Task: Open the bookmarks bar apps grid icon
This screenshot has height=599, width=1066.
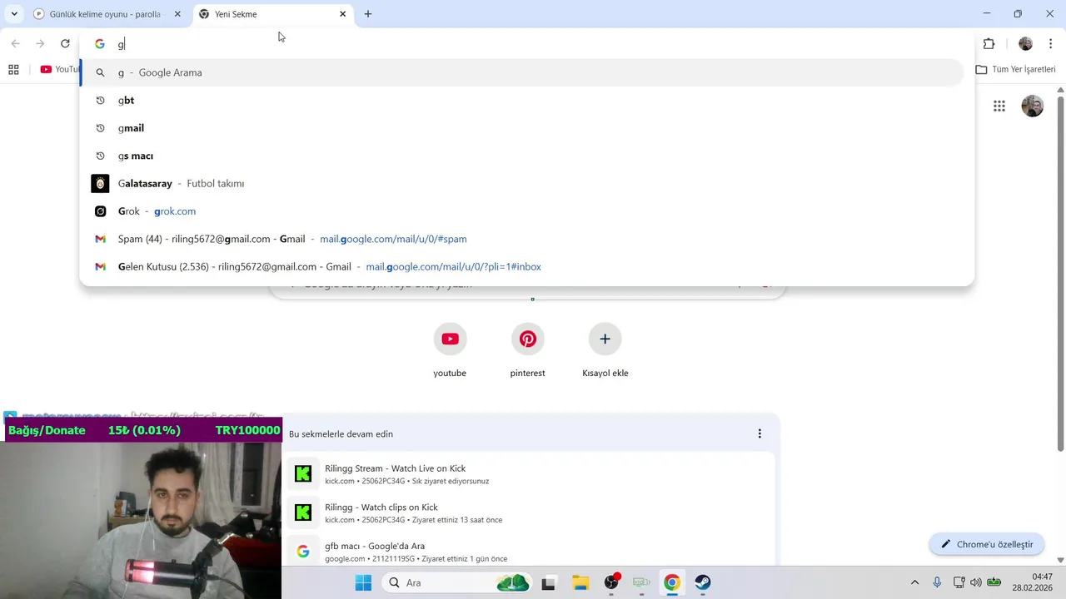Action: pyautogui.click(x=13, y=69)
